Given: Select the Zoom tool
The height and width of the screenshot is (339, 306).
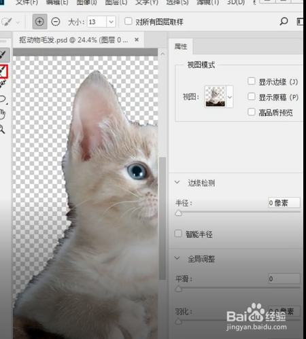Looking at the screenshot, I should click(x=3, y=129).
